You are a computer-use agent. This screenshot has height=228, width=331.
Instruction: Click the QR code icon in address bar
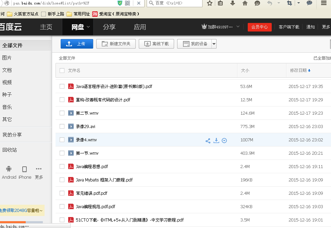click(127, 3)
